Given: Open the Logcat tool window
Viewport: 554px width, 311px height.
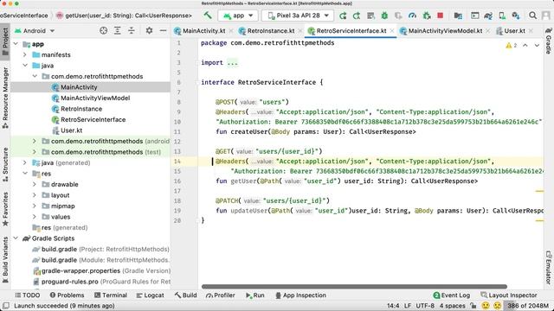Looking at the screenshot, I should point(150,295).
